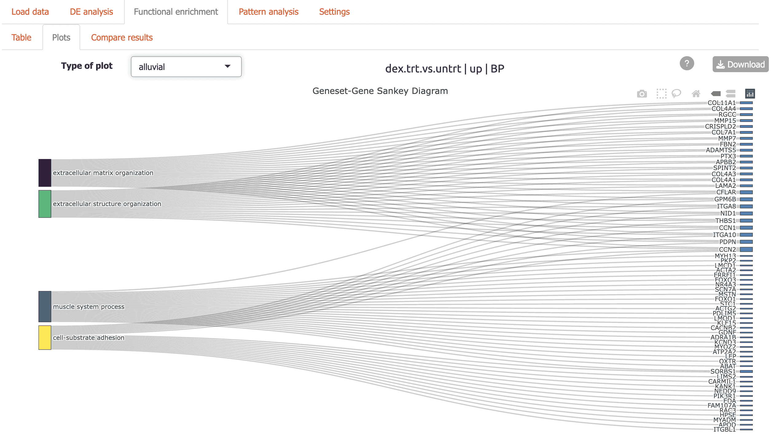
Task: Open the Compare results subtab
Action: tap(122, 37)
